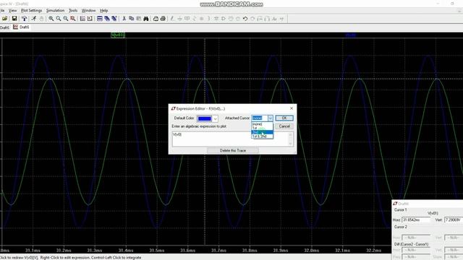
Task: Open the Plot Settings menu
Action: [32, 11]
